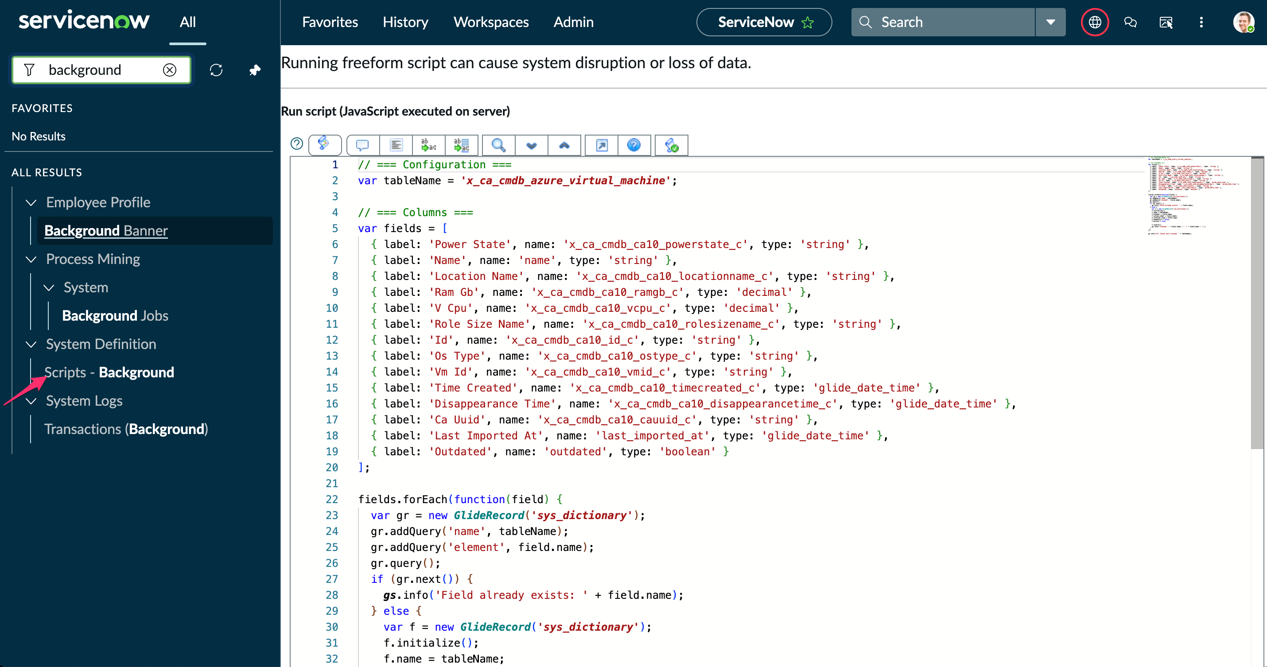Collapse the Employee Profile section
This screenshot has width=1267, height=667.
tap(31, 203)
